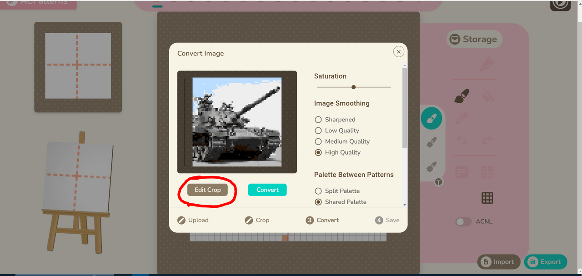Click the redo arrow icon
The height and width of the screenshot is (276, 582).
coord(487,141)
